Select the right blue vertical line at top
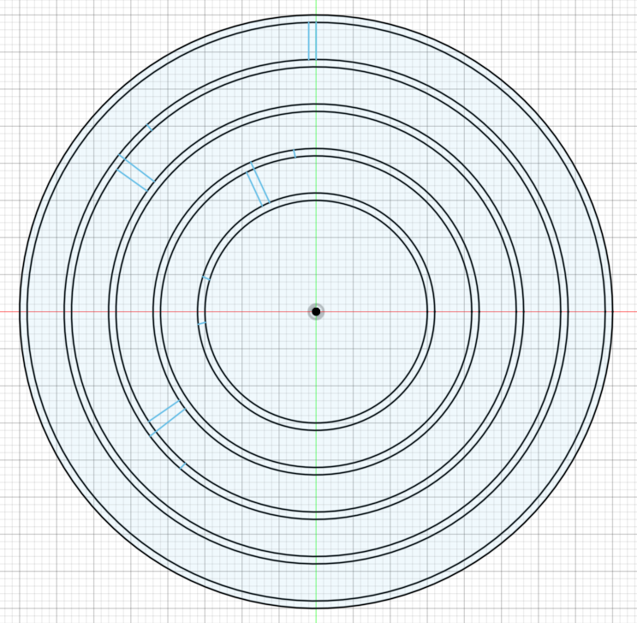 coord(316,41)
